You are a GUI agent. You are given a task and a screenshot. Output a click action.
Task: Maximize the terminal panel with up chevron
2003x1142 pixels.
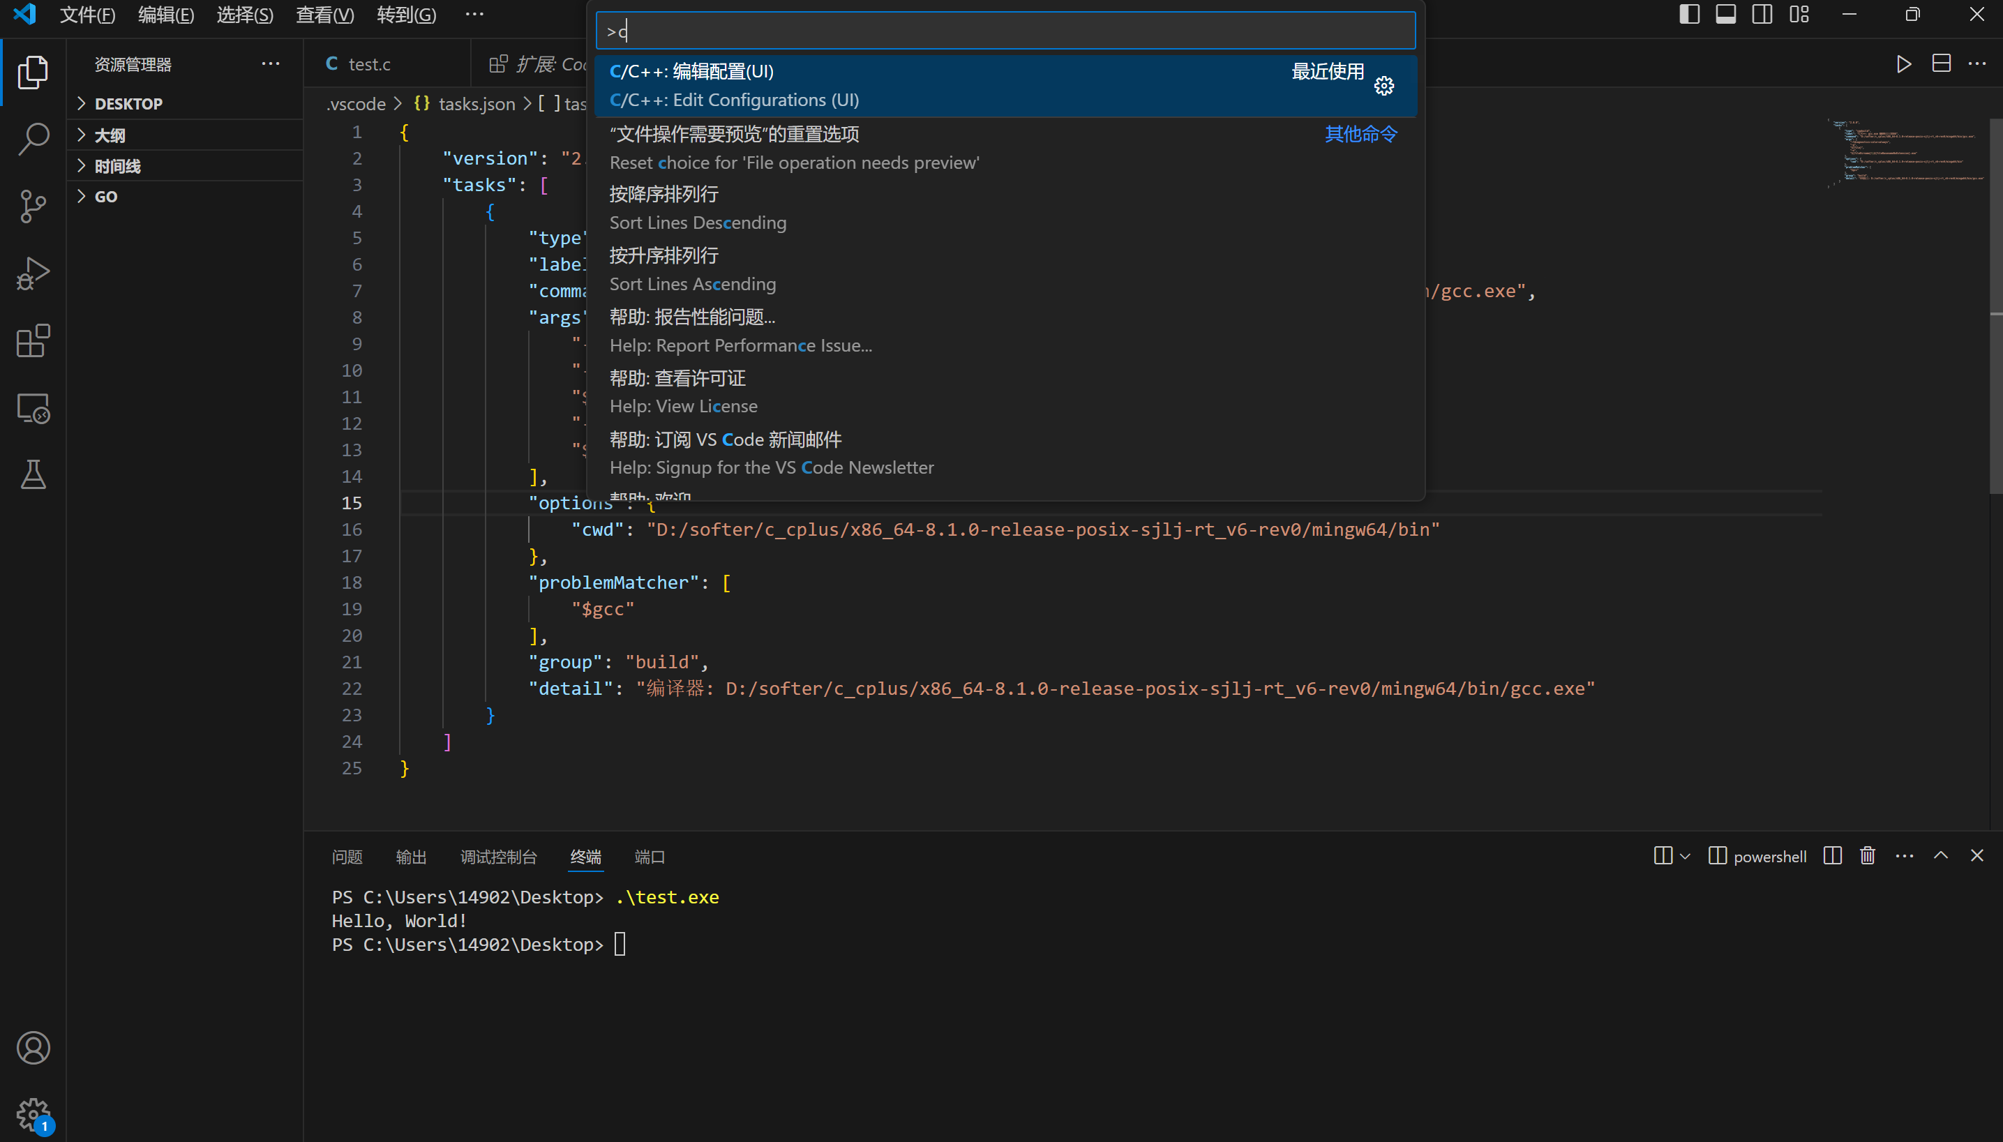pyautogui.click(x=1940, y=856)
